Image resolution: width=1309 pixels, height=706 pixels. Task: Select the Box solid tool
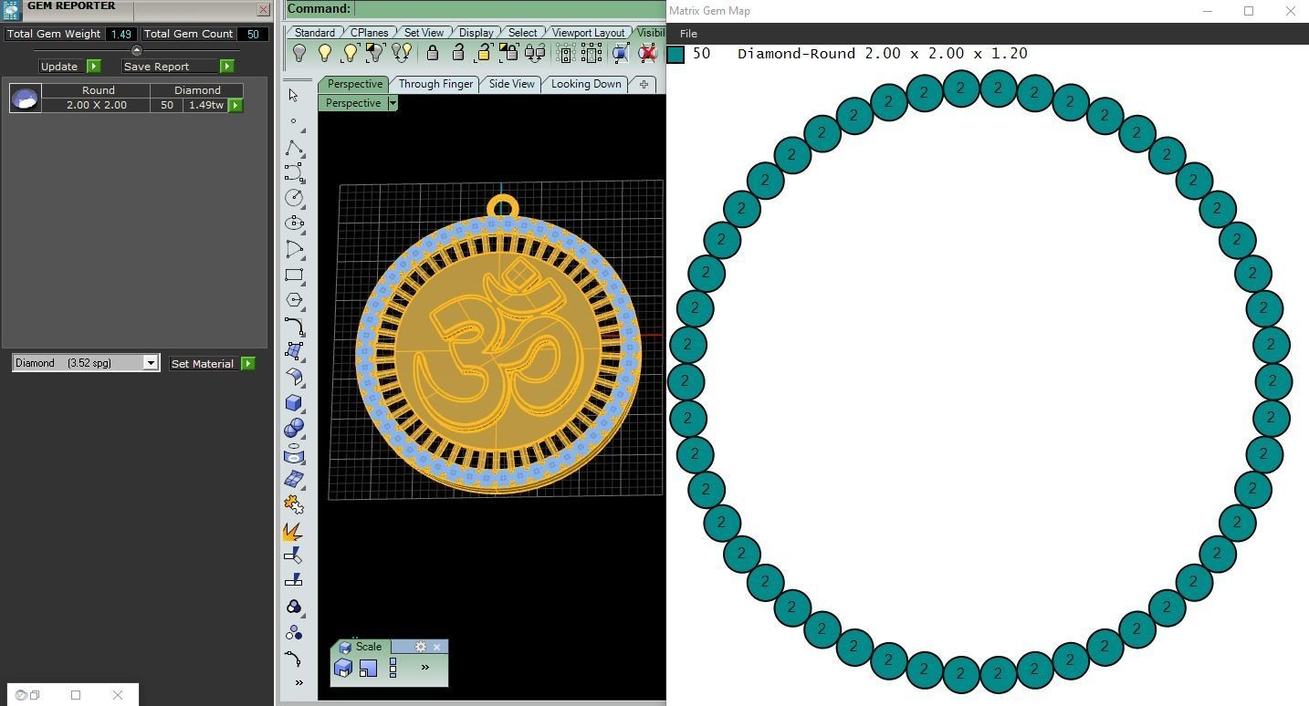(293, 402)
